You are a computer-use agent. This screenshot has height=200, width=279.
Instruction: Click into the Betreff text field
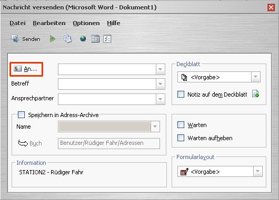[x=107, y=84]
